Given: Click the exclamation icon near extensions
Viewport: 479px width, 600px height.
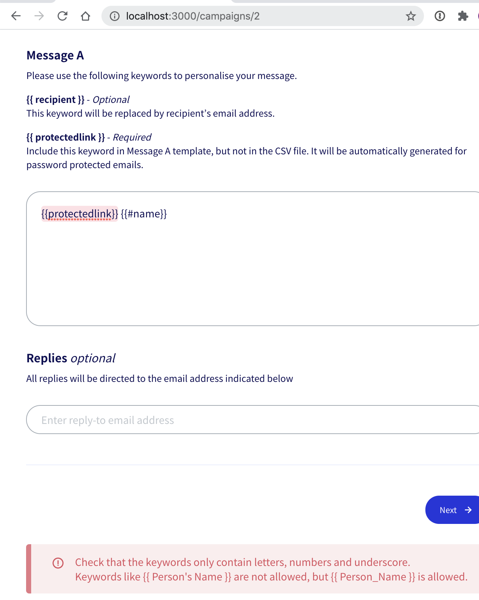Looking at the screenshot, I should pos(440,16).
